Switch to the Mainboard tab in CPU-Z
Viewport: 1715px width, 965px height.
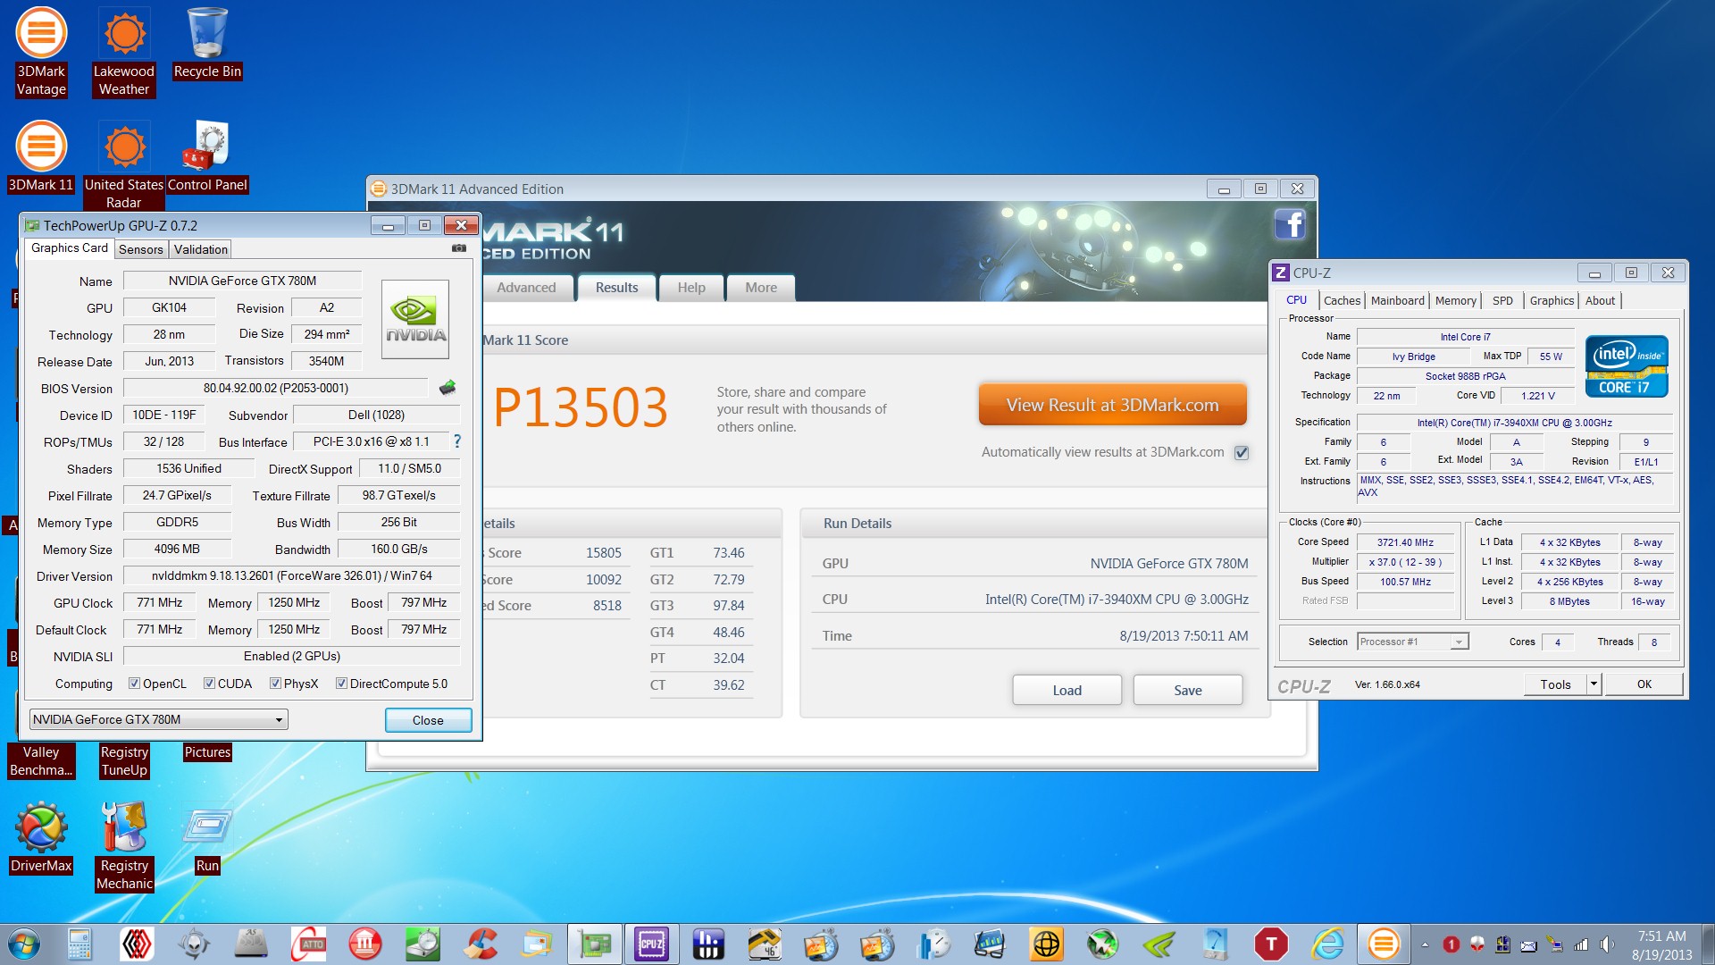tap(1398, 301)
